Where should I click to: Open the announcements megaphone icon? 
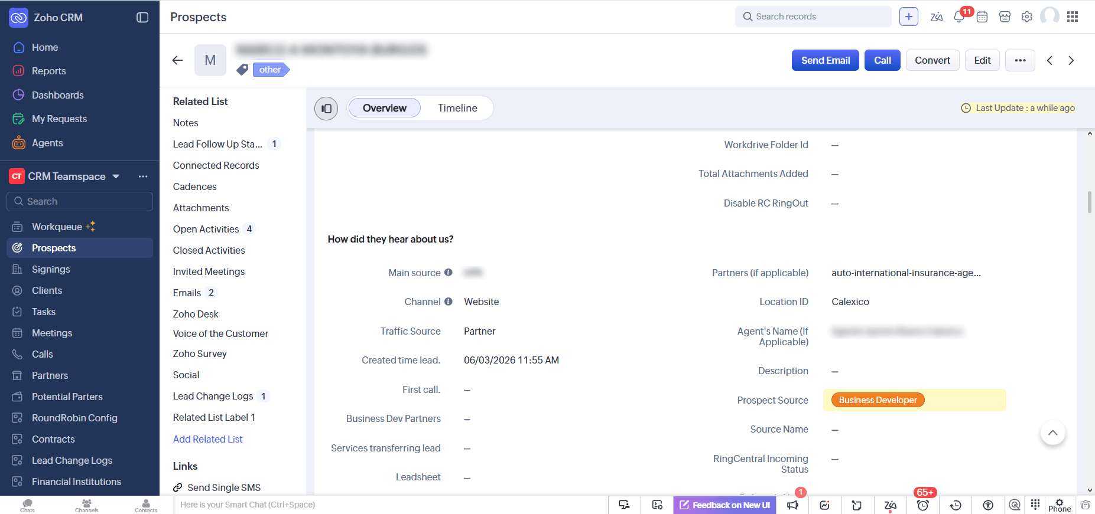point(792,505)
